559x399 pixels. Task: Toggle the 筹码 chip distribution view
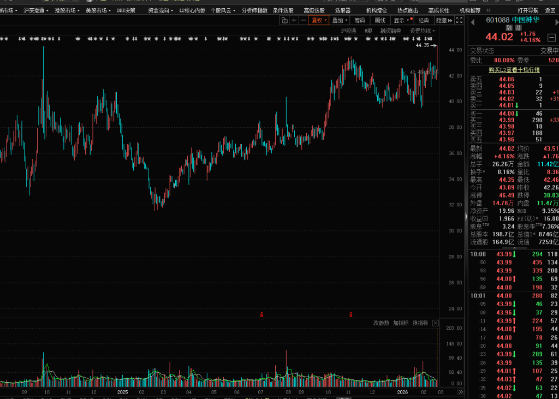pos(359,20)
